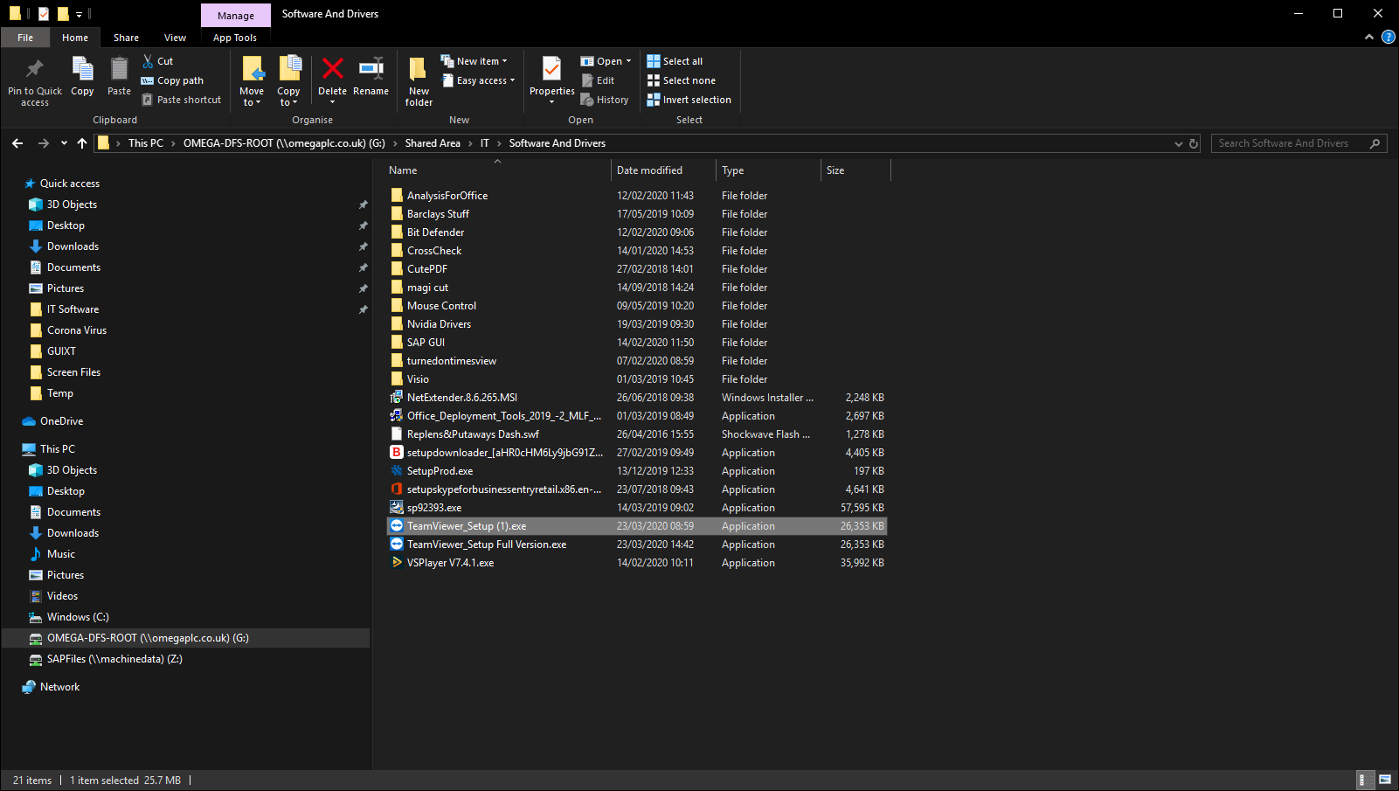Click the IT breadcrumb segment
The image size is (1399, 791).
[484, 143]
